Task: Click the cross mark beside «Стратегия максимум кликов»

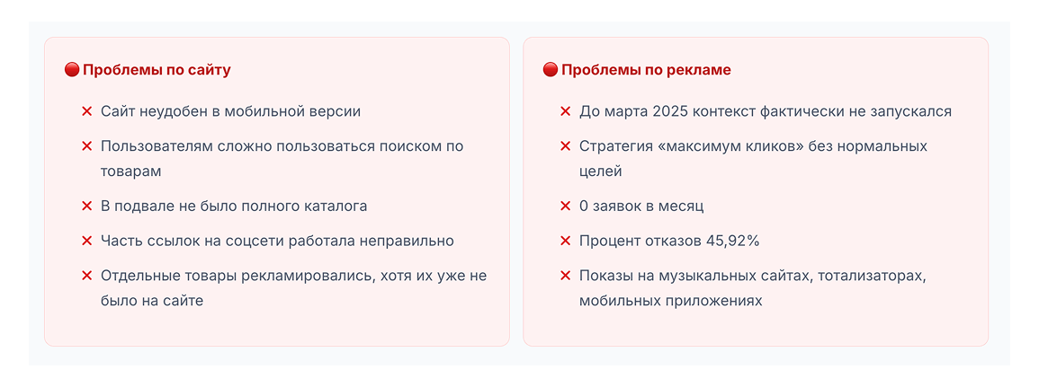Action: 566,146
